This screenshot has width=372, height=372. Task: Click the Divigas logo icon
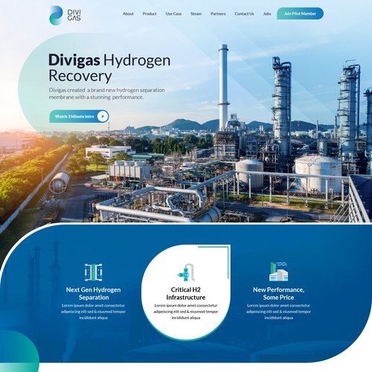pyautogui.click(x=56, y=15)
